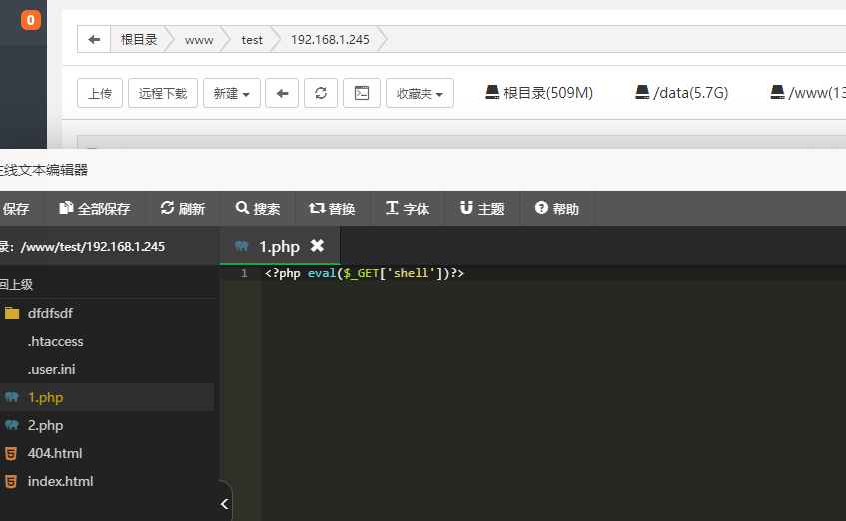Select the /data(5.7G) disk shortcut

click(681, 93)
